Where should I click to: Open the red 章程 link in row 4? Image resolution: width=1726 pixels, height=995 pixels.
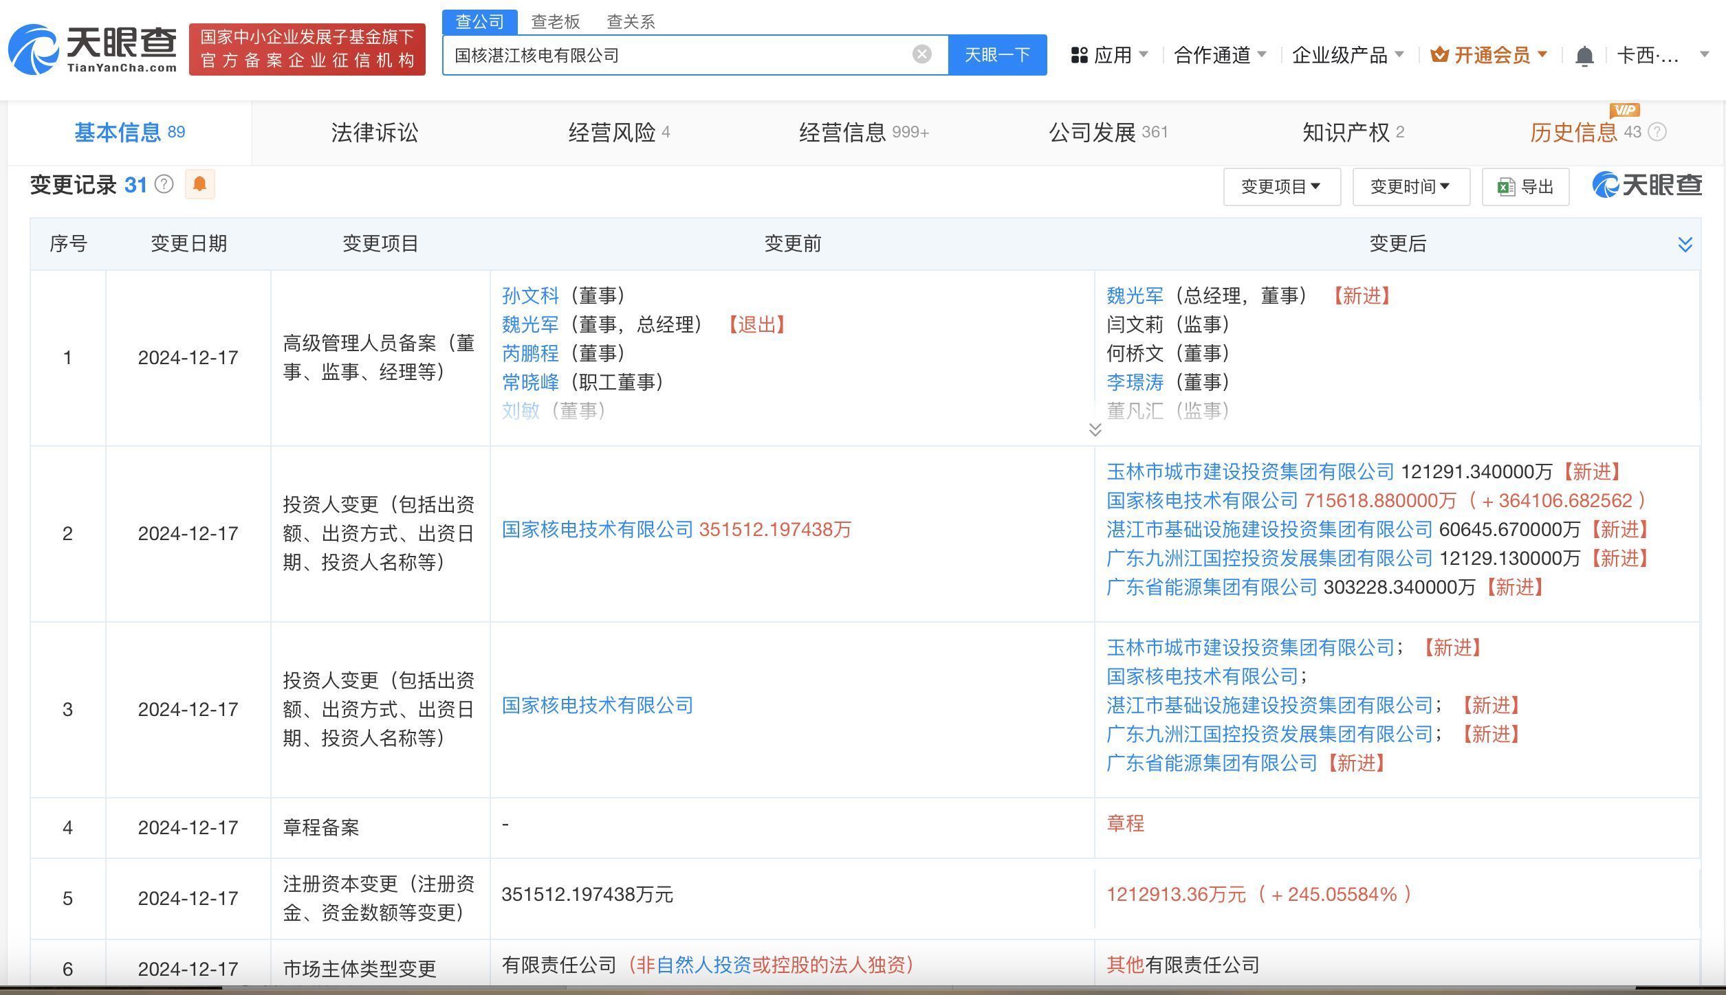pos(1125,823)
